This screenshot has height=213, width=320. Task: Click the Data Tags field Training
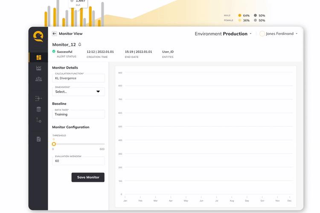point(79,114)
